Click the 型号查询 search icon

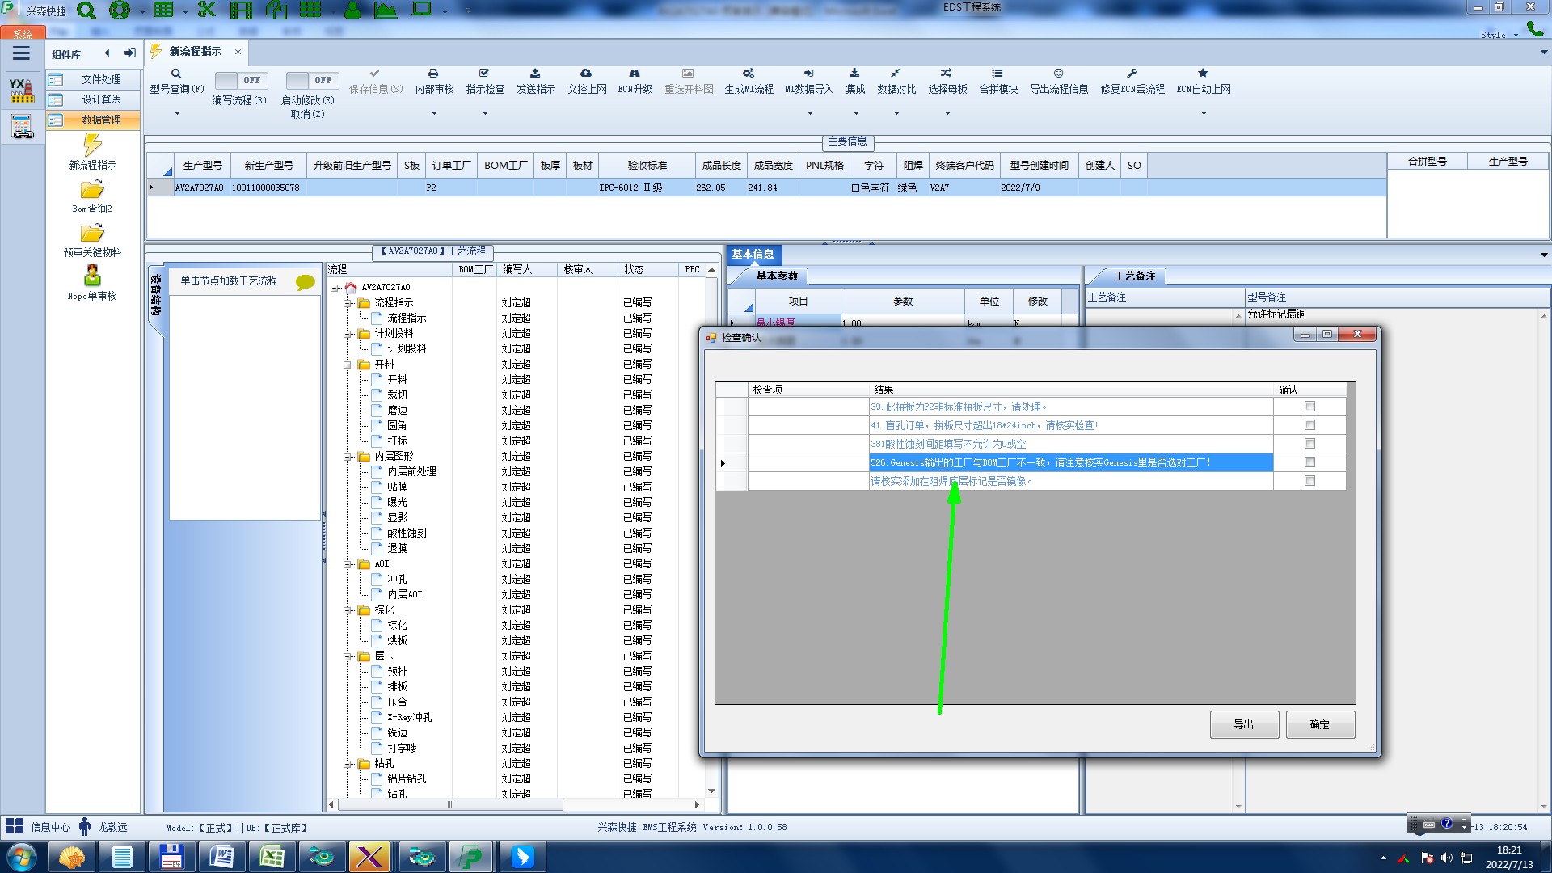[x=175, y=74]
